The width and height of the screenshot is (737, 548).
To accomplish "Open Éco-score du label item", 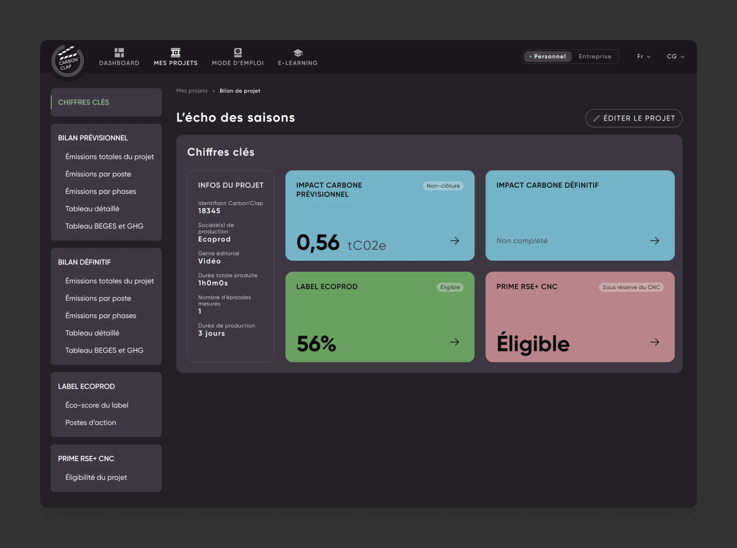I will point(96,405).
